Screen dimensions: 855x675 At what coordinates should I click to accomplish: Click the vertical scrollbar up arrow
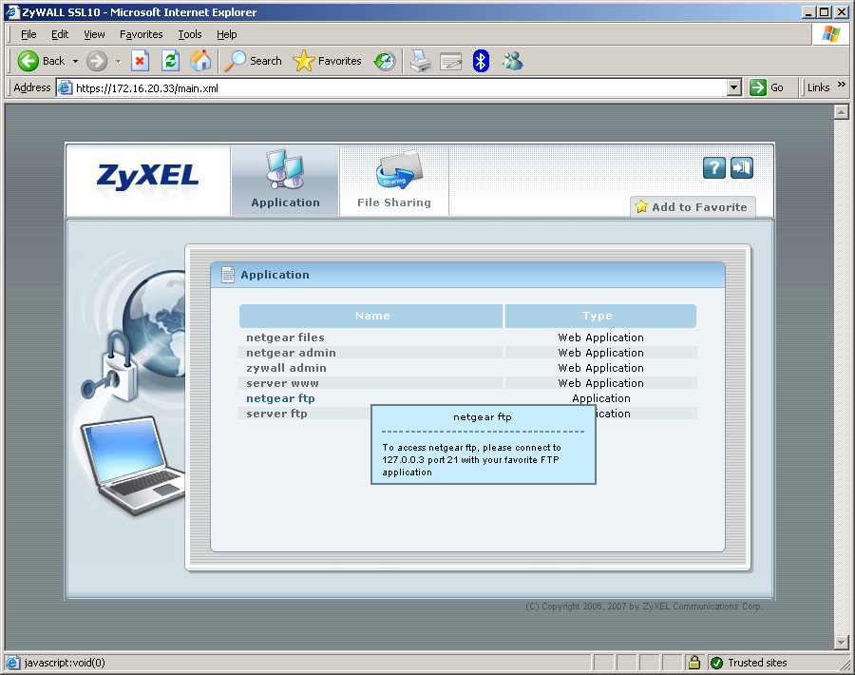pos(842,112)
